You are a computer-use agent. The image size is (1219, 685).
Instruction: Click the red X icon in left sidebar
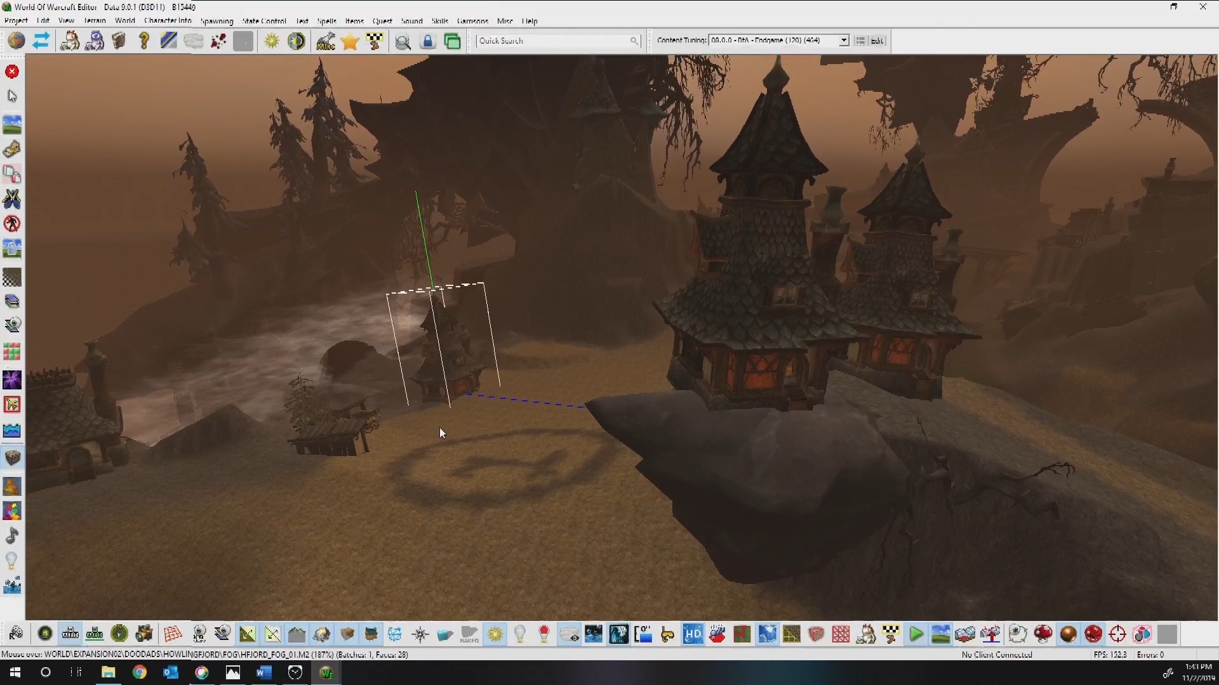click(12, 72)
